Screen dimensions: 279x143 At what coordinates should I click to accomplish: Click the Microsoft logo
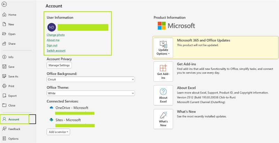(176, 26)
